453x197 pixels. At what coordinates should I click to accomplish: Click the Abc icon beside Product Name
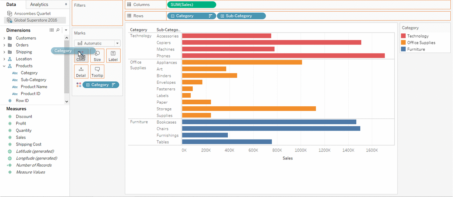coord(14,86)
